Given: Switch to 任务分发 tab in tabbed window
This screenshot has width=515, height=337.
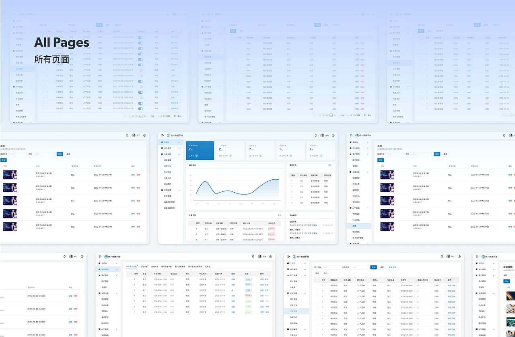Looking at the screenshot, I should [144, 267].
